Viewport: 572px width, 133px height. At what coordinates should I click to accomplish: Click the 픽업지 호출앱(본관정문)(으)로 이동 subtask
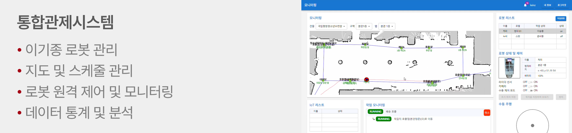[x=413, y=119]
